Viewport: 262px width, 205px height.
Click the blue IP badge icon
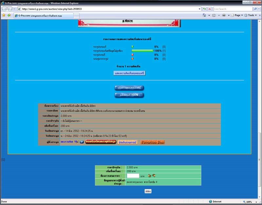point(82,142)
